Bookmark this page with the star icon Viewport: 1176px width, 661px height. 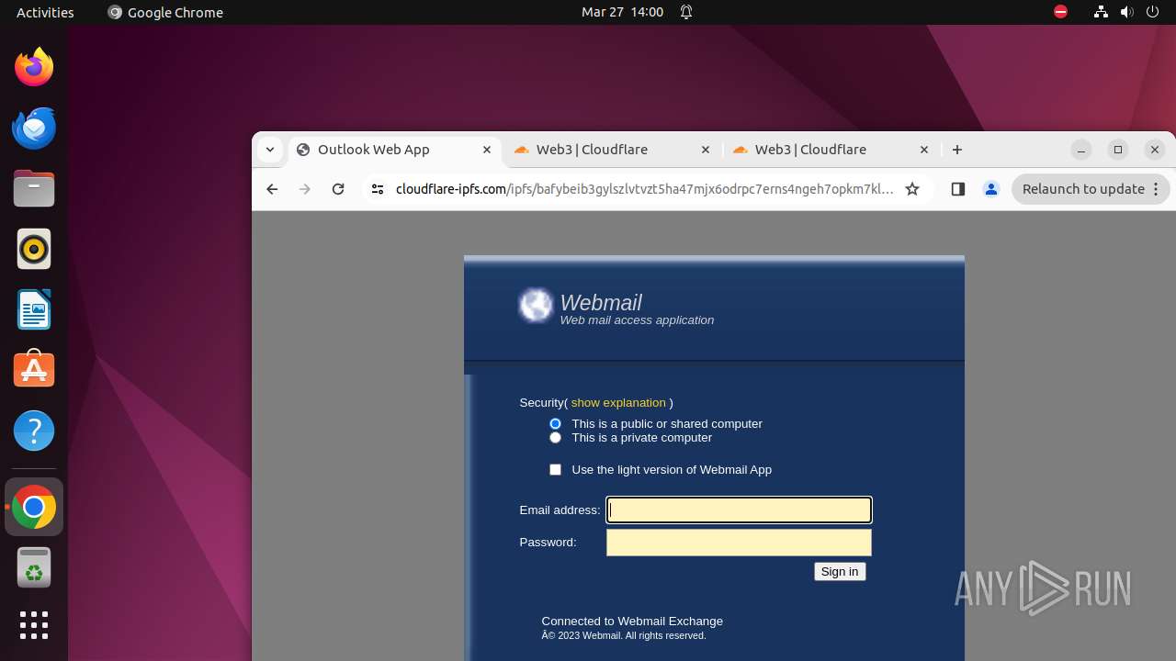coord(912,189)
